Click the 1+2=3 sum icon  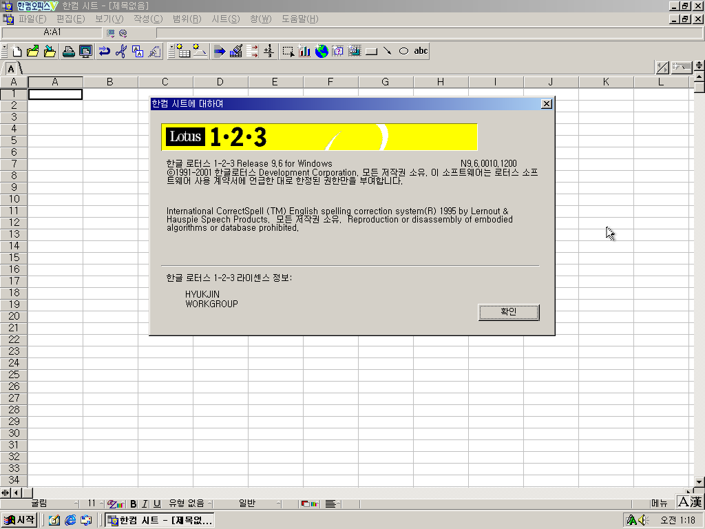point(269,51)
